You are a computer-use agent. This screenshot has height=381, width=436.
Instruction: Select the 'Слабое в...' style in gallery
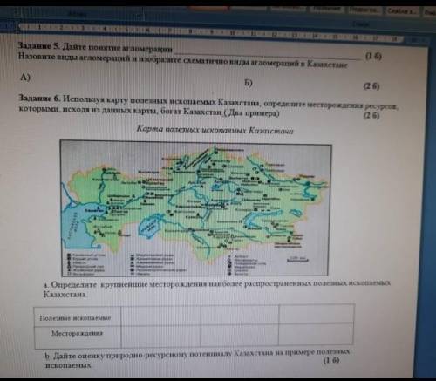coord(403,11)
